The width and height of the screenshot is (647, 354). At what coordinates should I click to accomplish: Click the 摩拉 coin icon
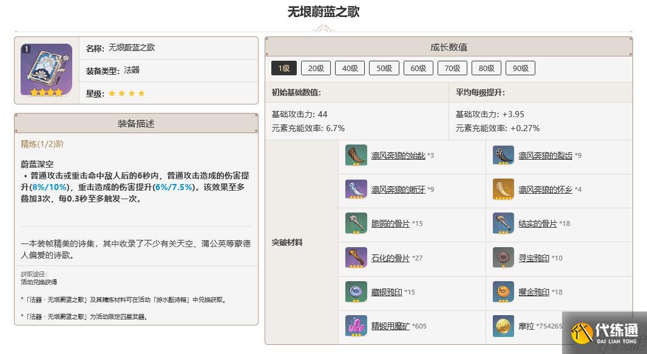point(503,326)
